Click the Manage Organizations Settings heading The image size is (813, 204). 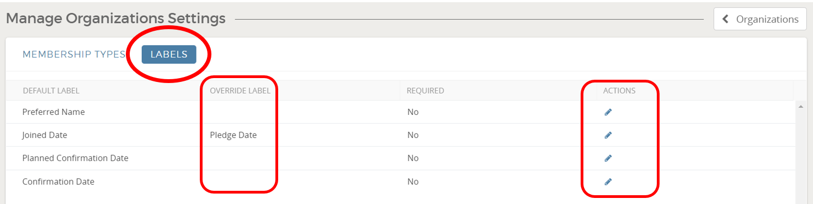115,19
